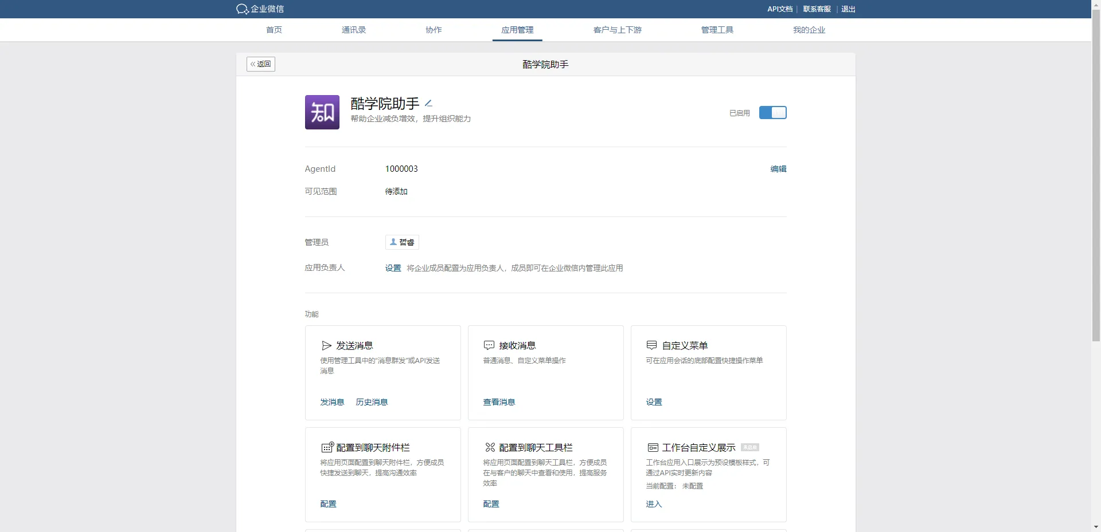The width and height of the screenshot is (1101, 532).
Task: Edit app name with pencil icon
Action: [428, 103]
